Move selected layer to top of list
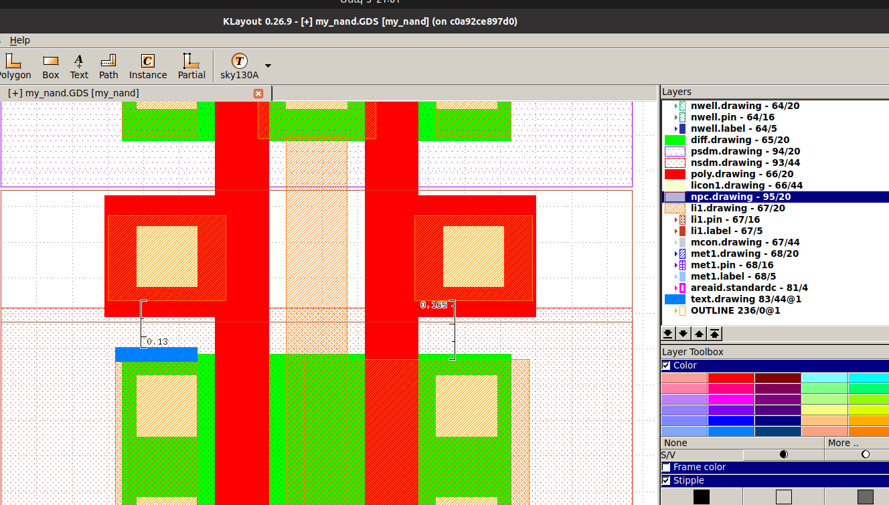 point(715,333)
